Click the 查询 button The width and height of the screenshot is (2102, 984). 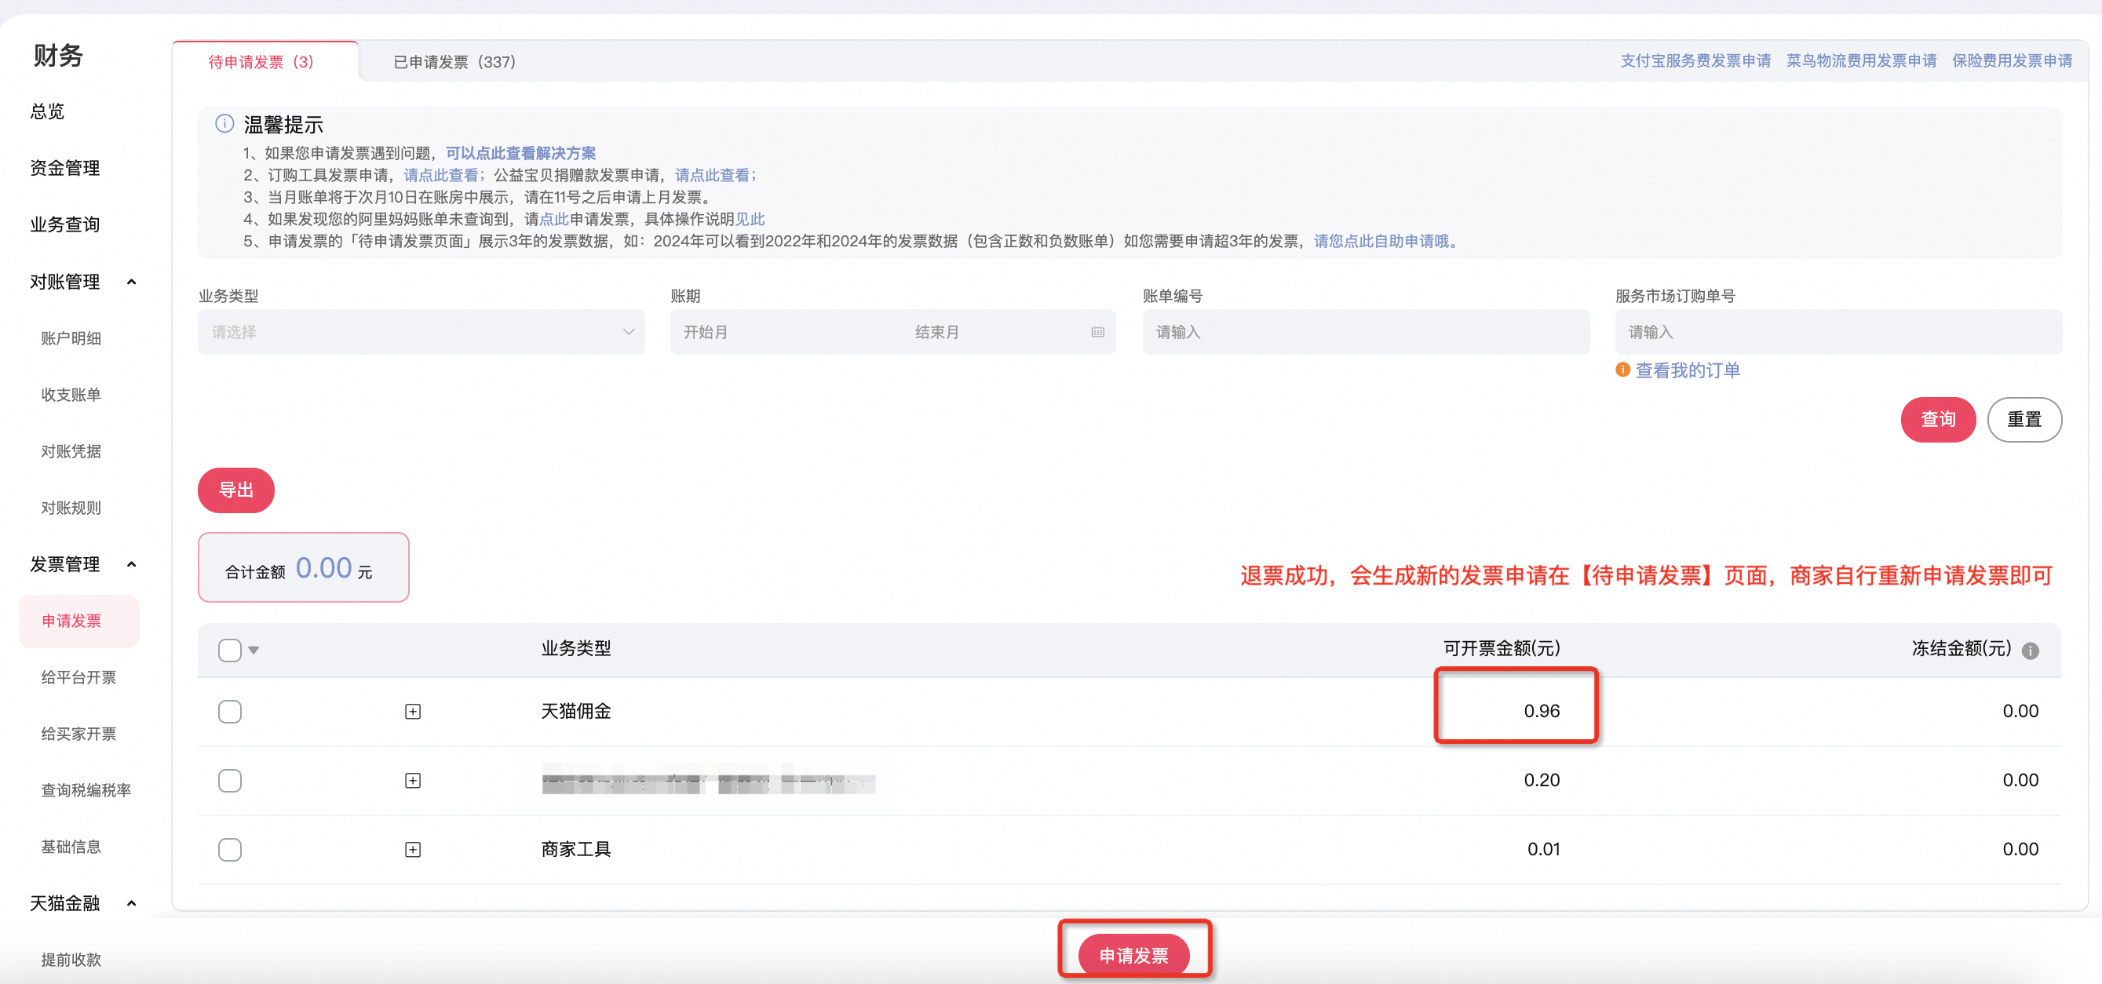point(1938,419)
